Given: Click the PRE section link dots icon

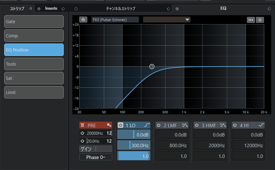Looking at the screenshot, I should tap(109, 125).
